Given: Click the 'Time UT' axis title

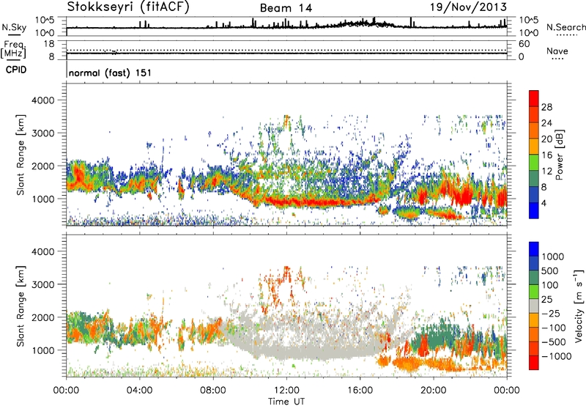Looking at the screenshot, I should point(286,402).
